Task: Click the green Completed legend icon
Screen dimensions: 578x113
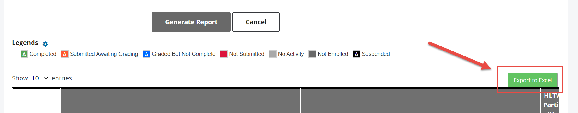Action: coord(24,54)
